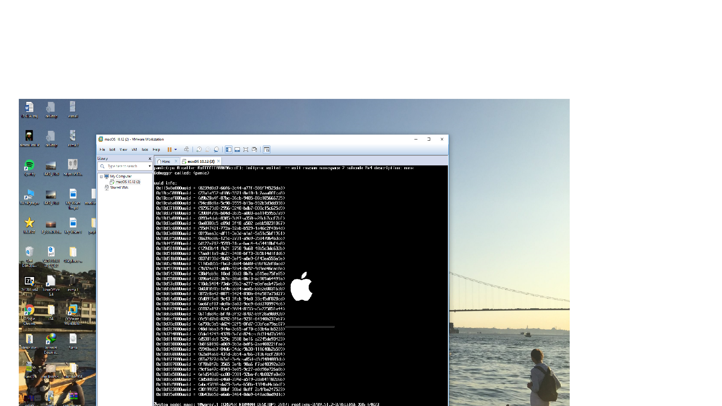Open Google Chrome desktop shortcut

(29, 311)
